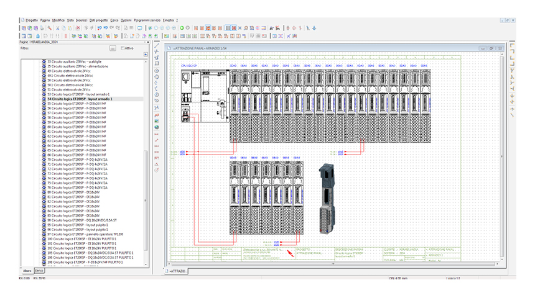
Task: Select the Line drawing tool
Action: point(157,45)
